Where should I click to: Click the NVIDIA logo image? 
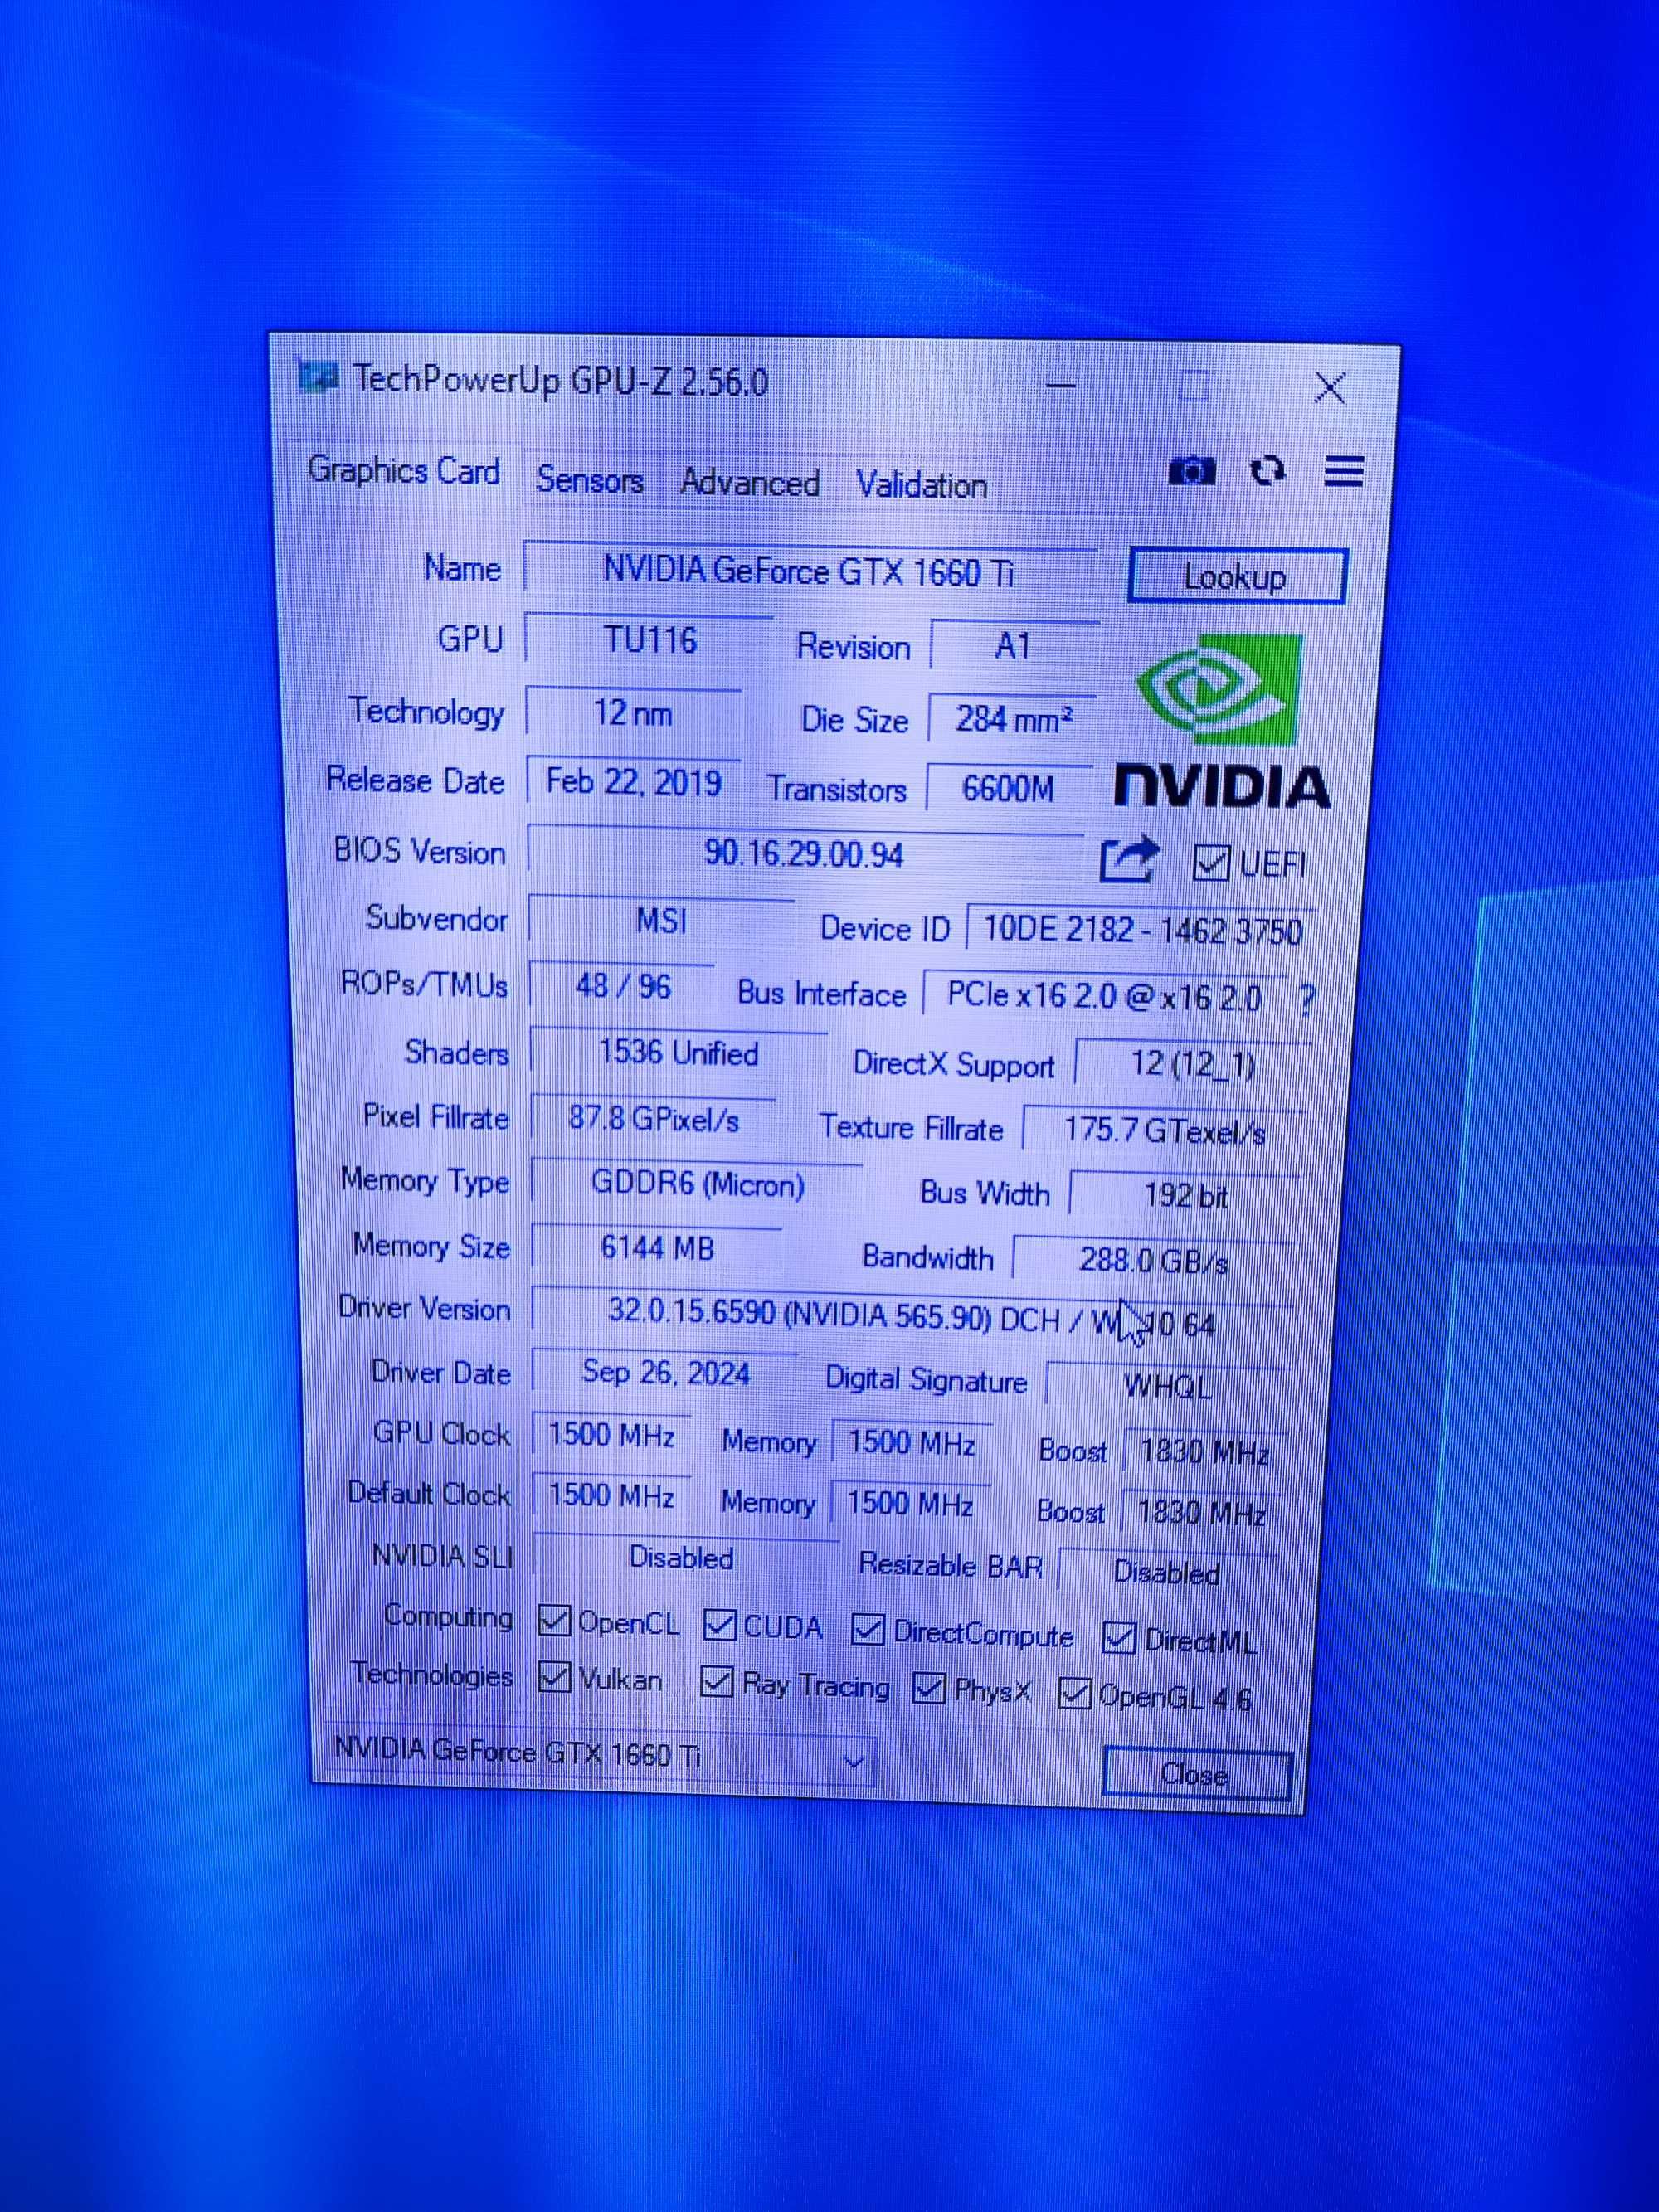click(1222, 720)
